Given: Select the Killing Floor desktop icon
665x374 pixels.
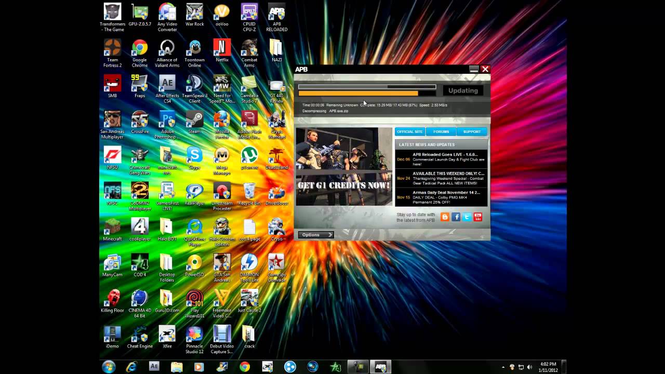Looking at the screenshot, I should 112,302.
